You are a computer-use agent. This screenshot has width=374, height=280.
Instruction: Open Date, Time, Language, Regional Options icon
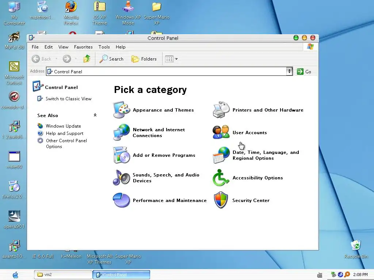221,155
